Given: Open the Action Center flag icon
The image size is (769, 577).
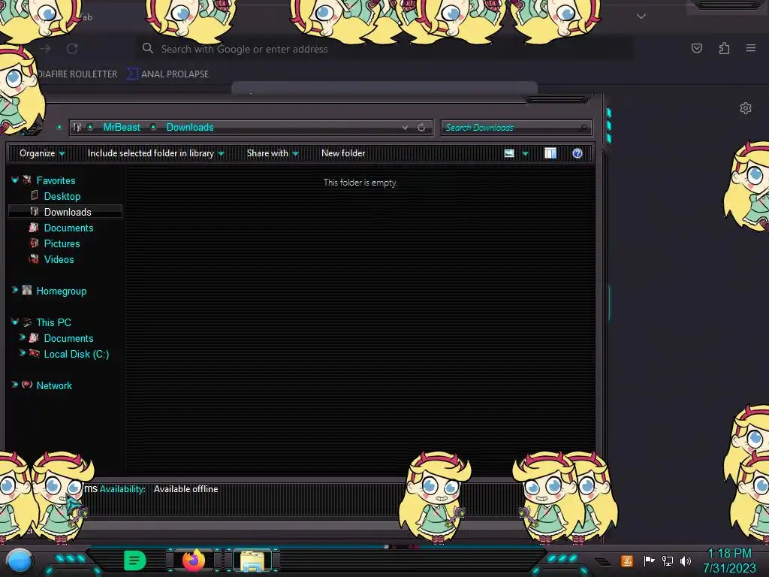Looking at the screenshot, I should 649,560.
